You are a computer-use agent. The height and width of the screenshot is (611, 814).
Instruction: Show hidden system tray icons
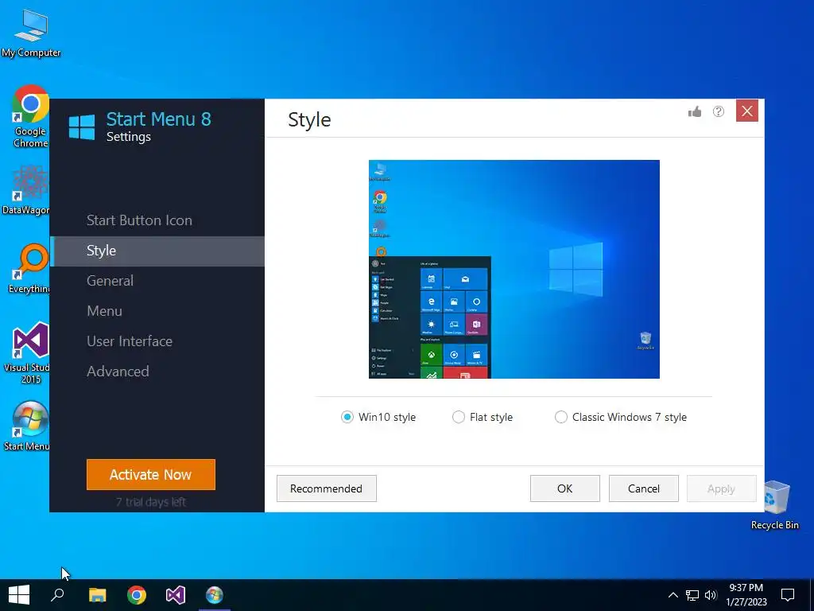coord(673,595)
